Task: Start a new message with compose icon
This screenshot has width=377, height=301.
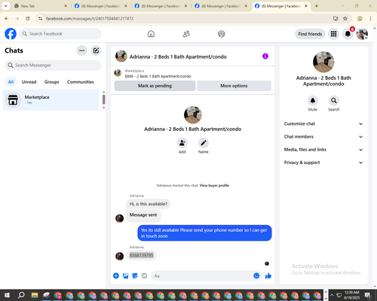Action: (96, 50)
